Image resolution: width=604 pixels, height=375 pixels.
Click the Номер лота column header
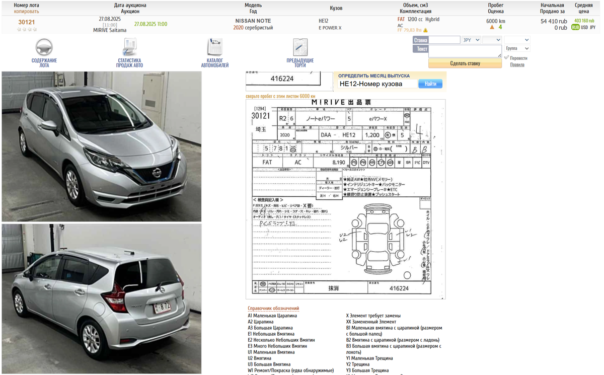27,5
